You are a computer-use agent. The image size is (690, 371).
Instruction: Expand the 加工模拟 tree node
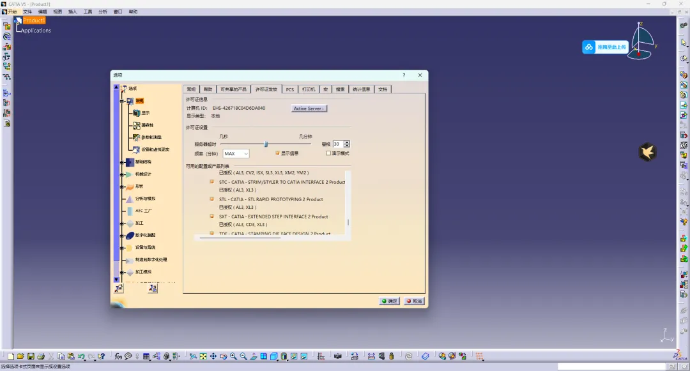click(123, 272)
